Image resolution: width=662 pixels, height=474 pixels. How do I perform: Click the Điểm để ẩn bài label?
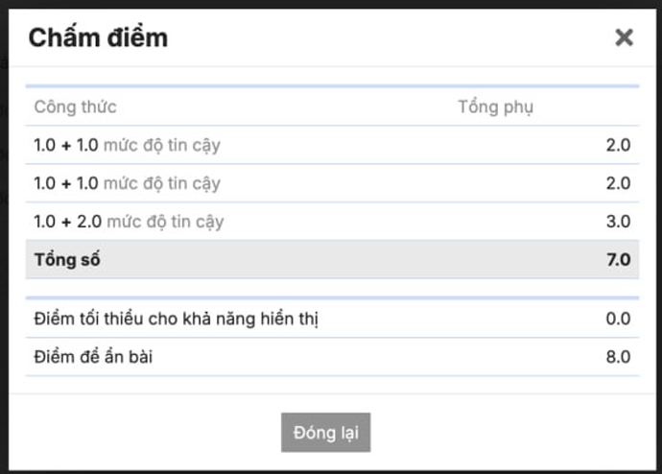pos(93,358)
